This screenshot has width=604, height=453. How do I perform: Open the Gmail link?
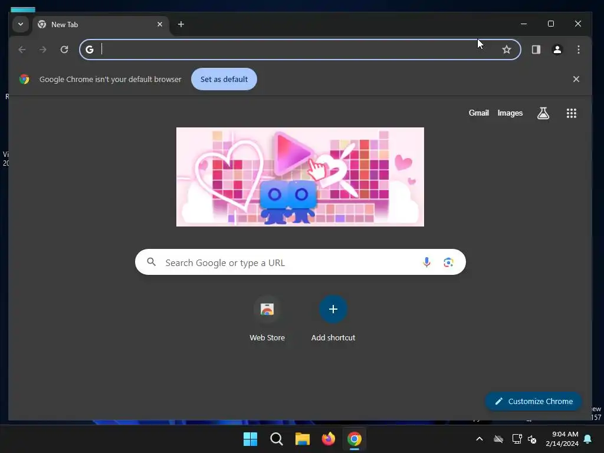(478, 113)
